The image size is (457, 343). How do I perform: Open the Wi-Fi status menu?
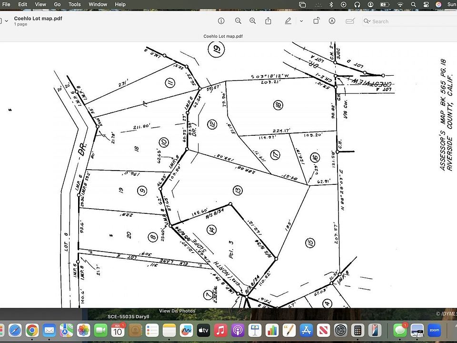tap(400, 4)
